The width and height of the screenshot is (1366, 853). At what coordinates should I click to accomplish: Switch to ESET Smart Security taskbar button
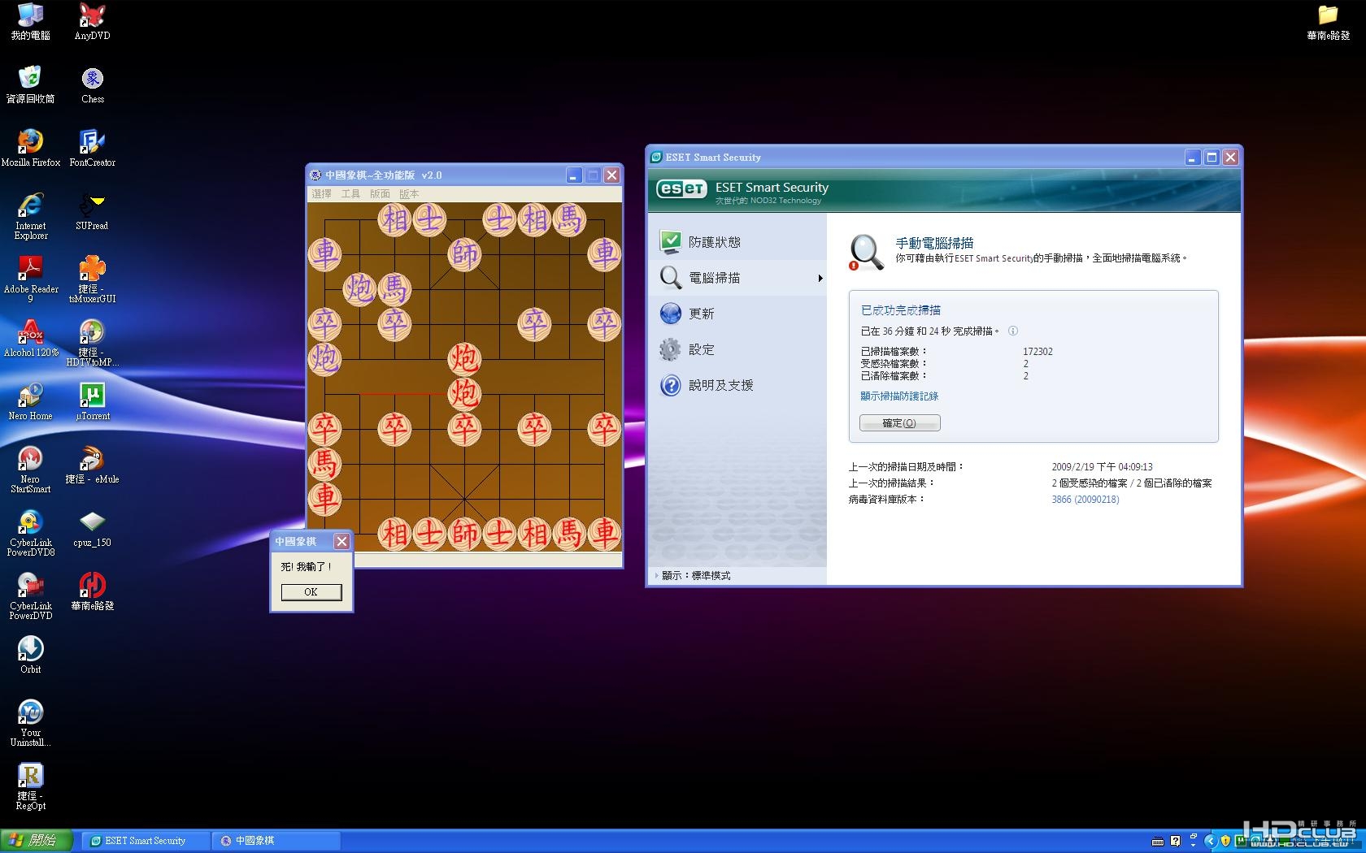[146, 841]
